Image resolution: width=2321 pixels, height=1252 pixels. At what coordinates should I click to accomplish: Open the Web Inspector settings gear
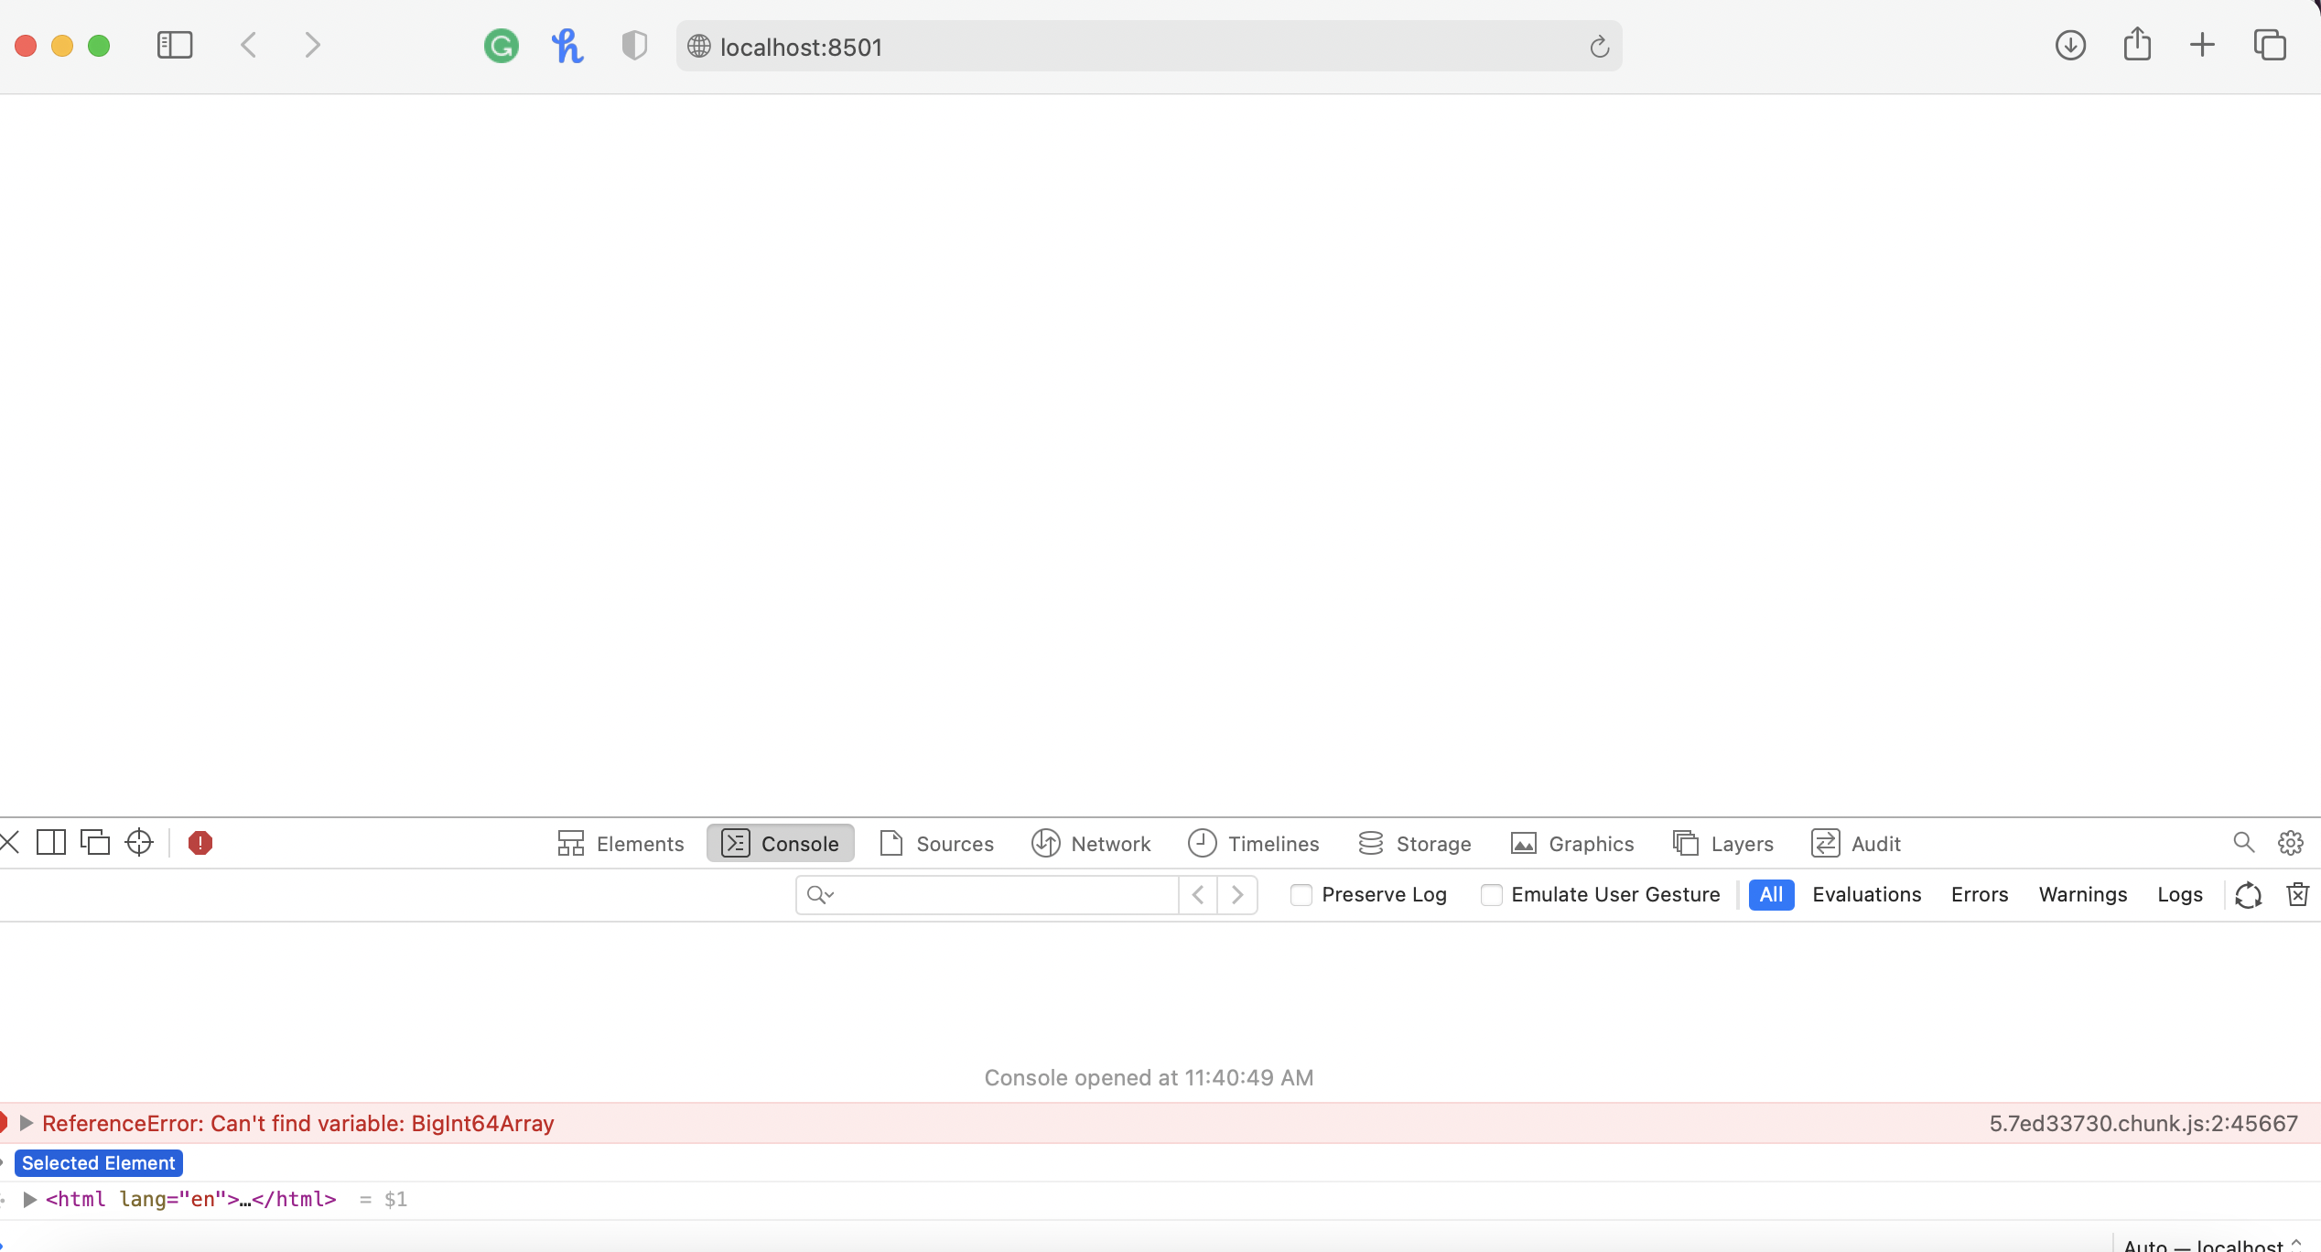pyautogui.click(x=2290, y=842)
